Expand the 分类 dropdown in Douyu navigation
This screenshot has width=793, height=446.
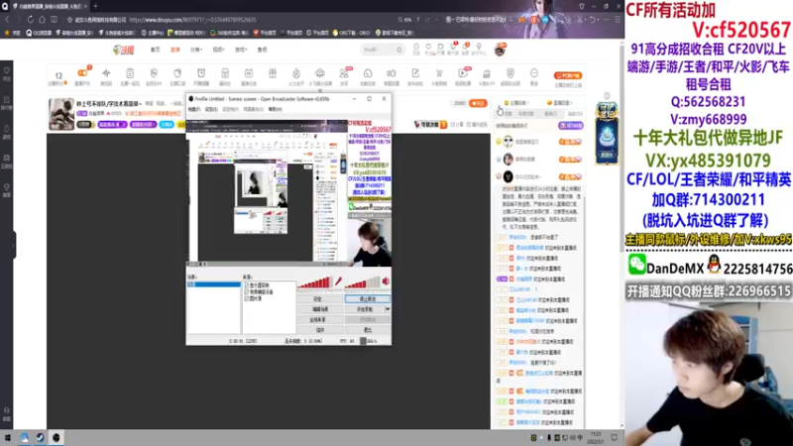195,50
